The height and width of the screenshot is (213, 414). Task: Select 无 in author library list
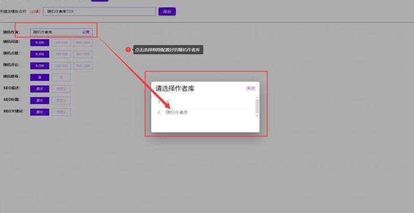click(x=167, y=102)
